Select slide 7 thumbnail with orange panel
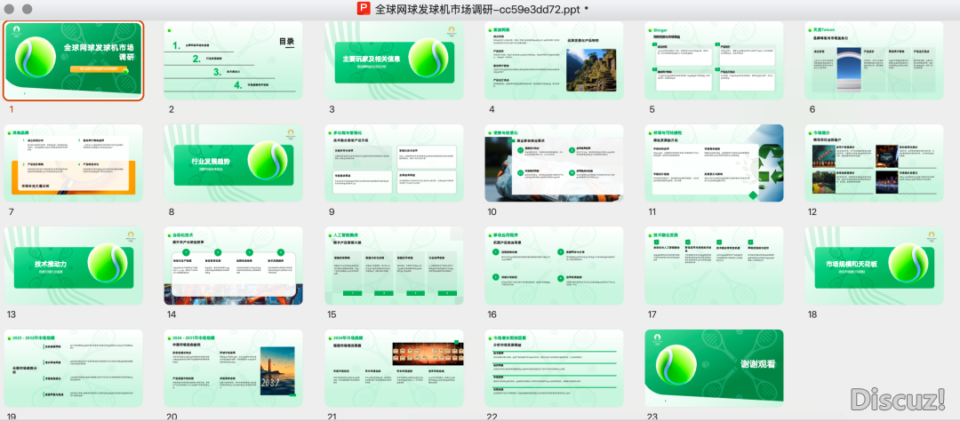 [x=74, y=163]
